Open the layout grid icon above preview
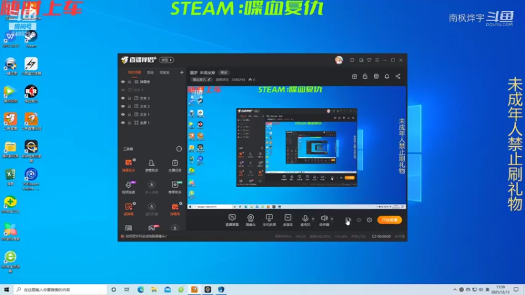 [376, 76]
